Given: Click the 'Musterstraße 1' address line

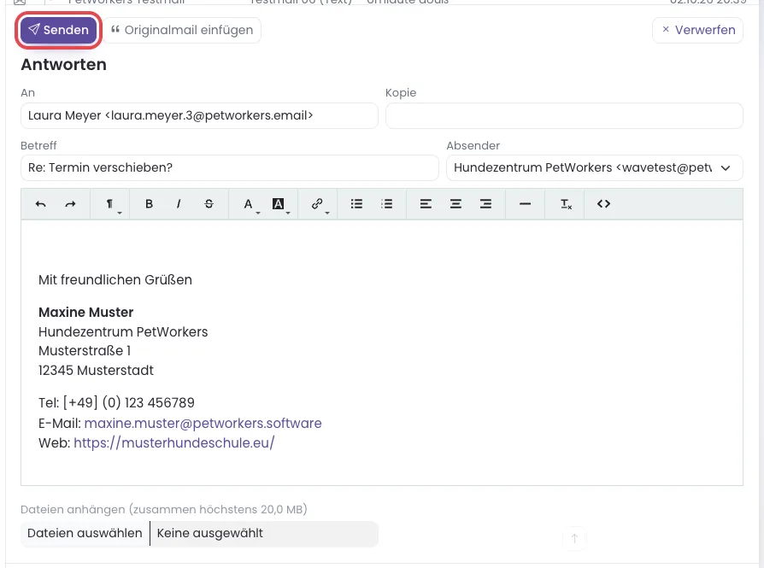Looking at the screenshot, I should [85, 351].
